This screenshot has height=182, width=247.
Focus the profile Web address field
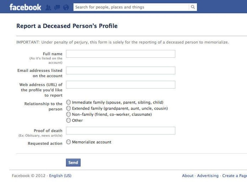(x=121, y=85)
